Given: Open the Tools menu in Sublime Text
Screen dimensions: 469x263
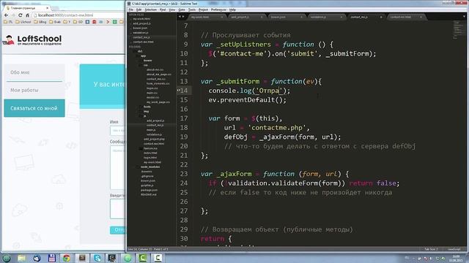Looking at the screenshot, I should tap(192, 9).
